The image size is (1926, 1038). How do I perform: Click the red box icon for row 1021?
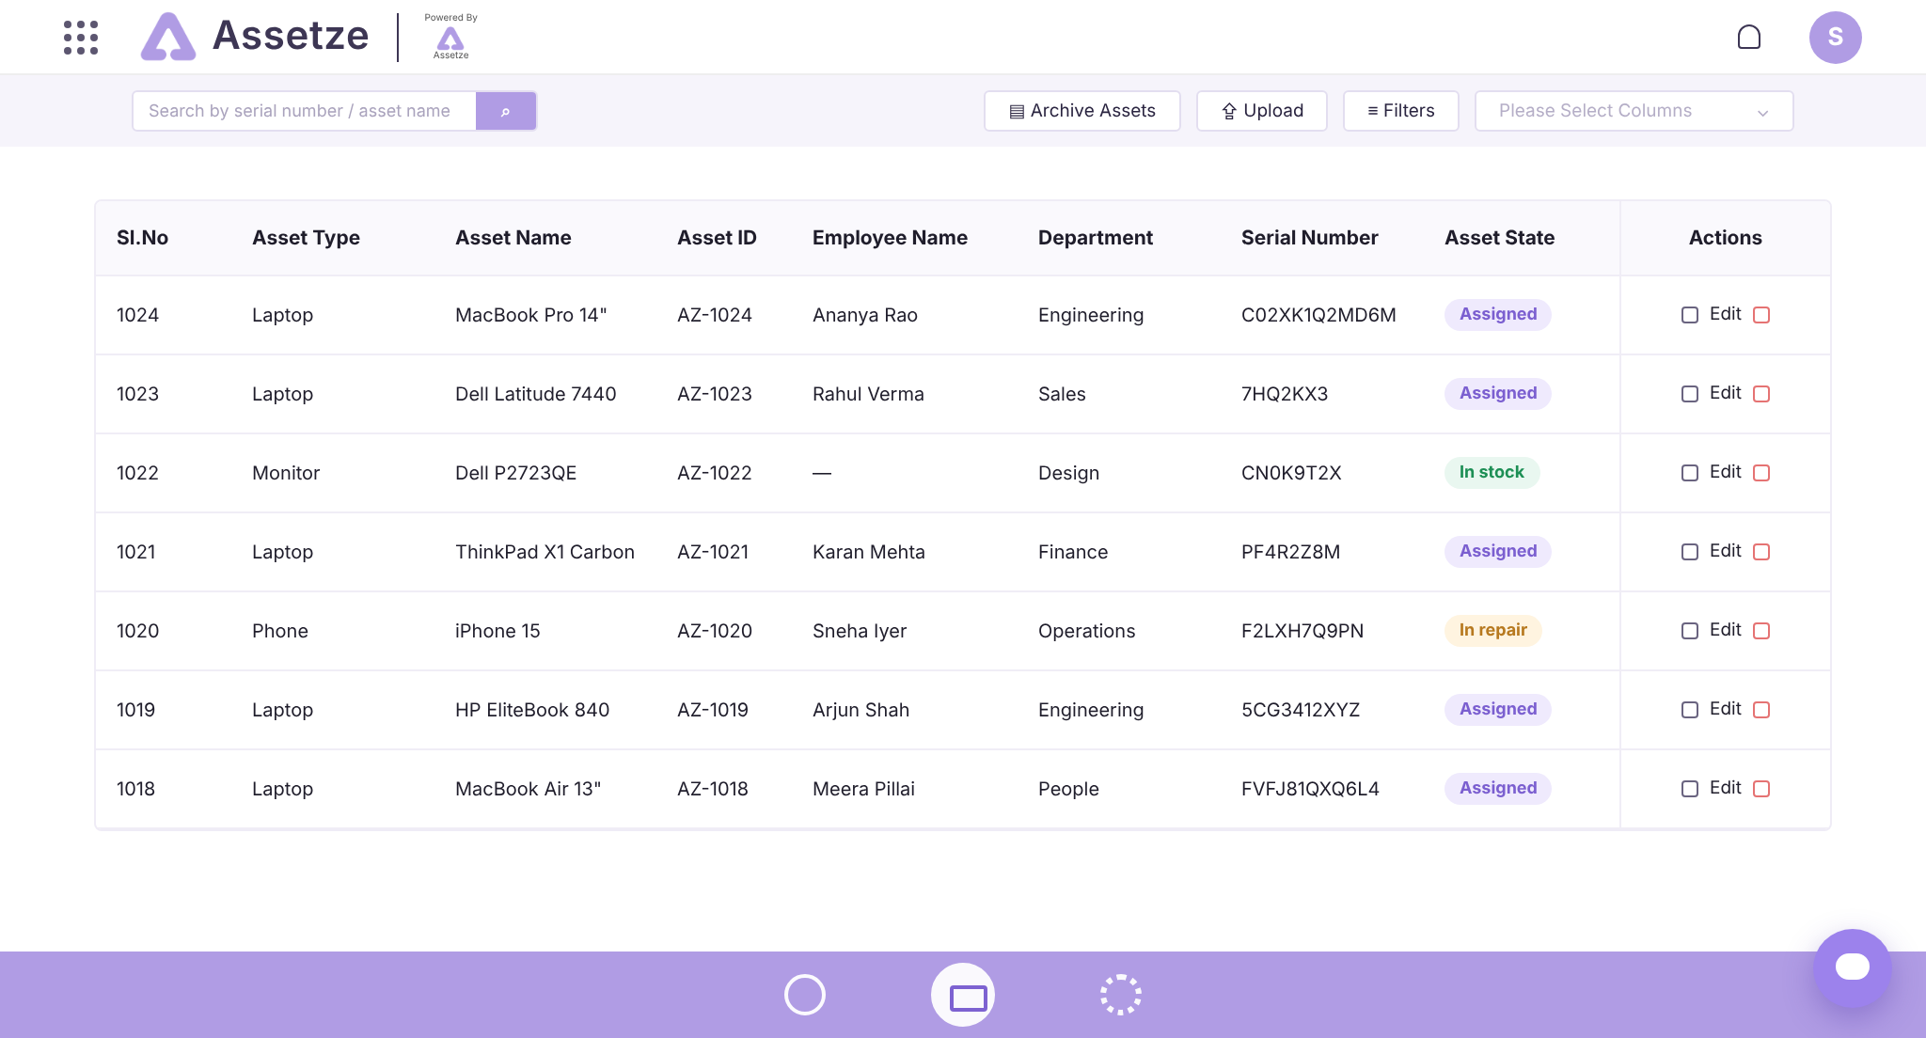(x=1762, y=552)
